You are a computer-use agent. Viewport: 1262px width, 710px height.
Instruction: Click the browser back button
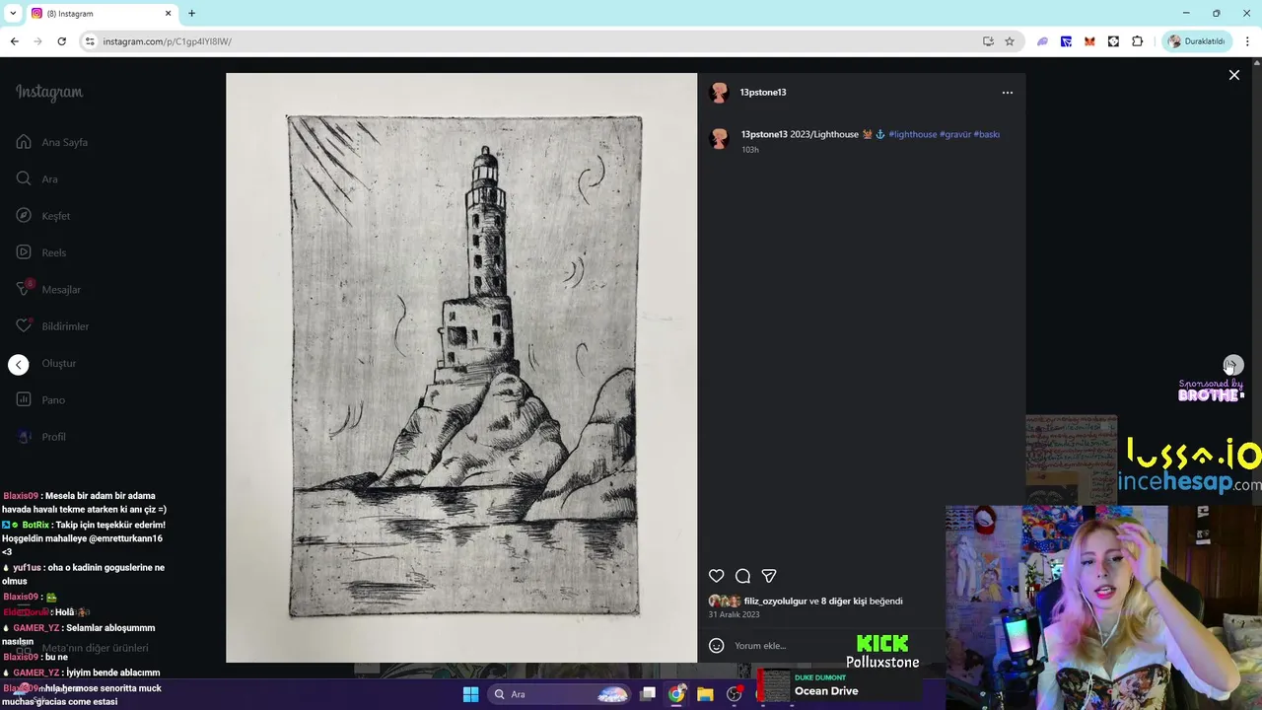pyautogui.click(x=14, y=41)
